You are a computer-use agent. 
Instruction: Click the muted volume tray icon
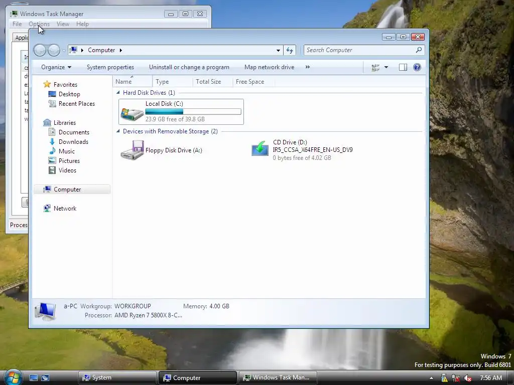tap(467, 378)
